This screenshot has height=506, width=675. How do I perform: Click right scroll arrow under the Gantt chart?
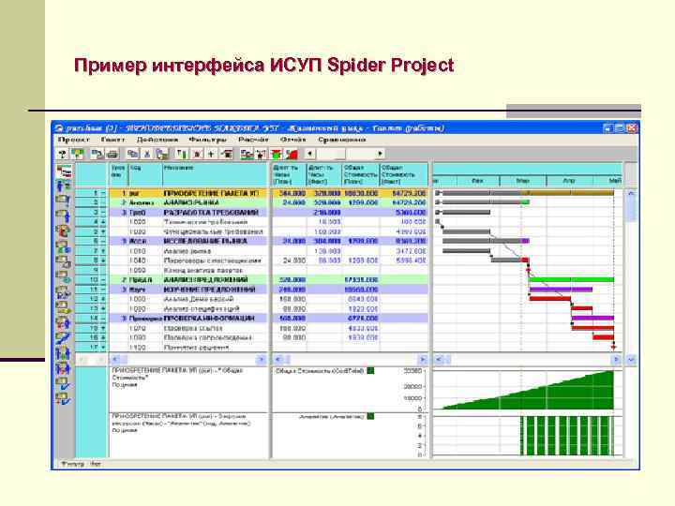pos(617,359)
